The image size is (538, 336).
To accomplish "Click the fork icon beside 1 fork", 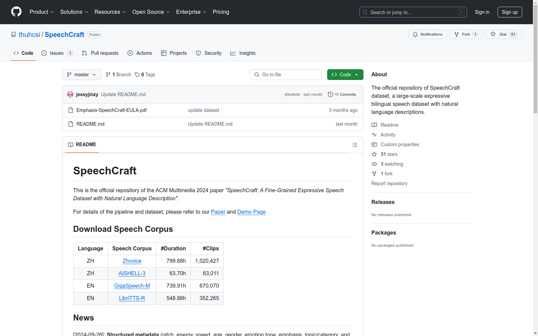I will pyautogui.click(x=374, y=174).
